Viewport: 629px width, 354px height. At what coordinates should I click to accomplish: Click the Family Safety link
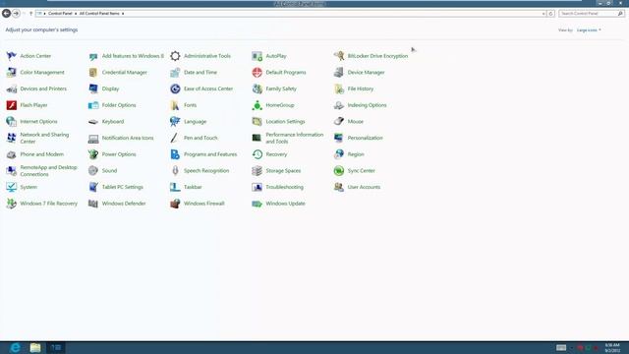click(x=281, y=88)
